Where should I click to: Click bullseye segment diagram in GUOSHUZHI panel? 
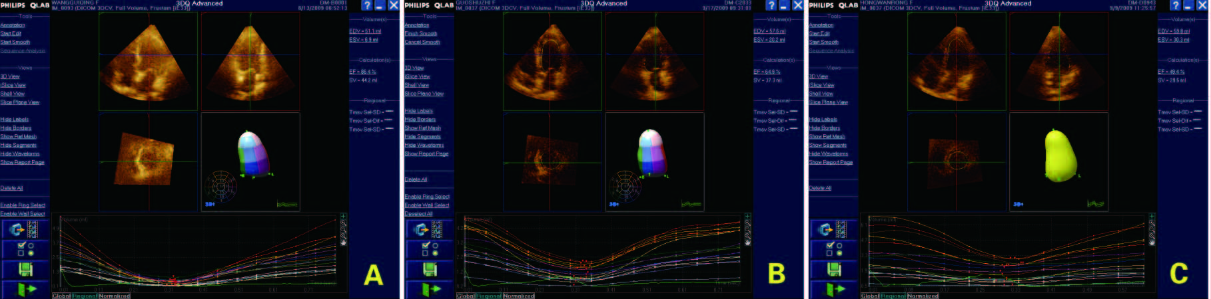point(625,186)
